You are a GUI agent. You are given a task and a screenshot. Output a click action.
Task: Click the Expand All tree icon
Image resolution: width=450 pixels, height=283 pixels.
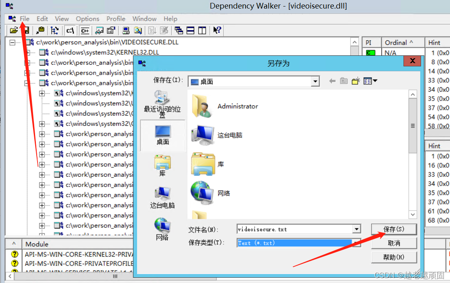(x=54, y=30)
